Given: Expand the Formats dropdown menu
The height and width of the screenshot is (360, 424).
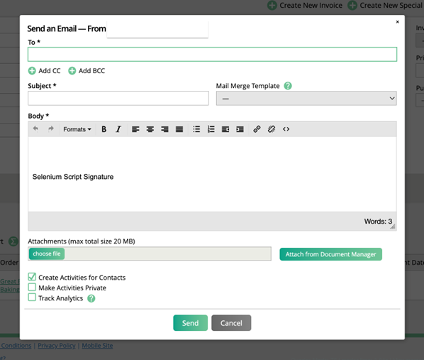Looking at the screenshot, I should (77, 129).
